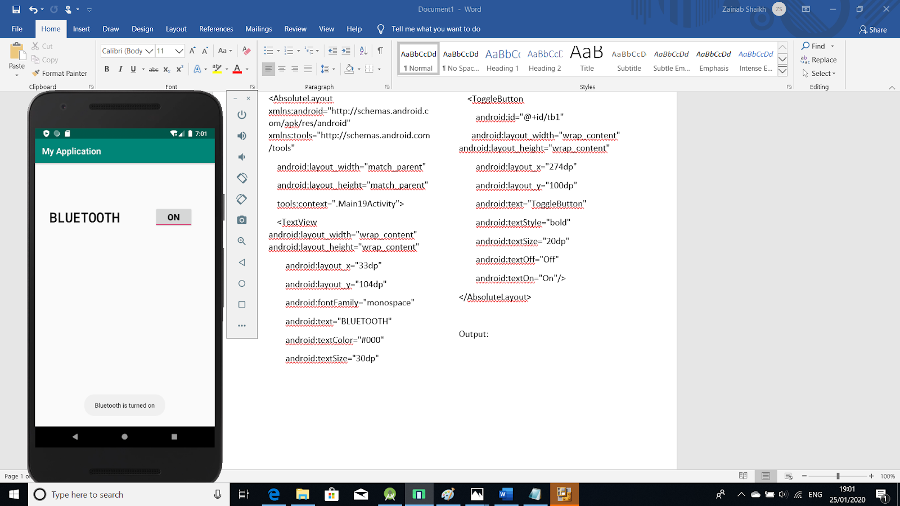The height and width of the screenshot is (506, 900).
Task: Open Word from Windows taskbar
Action: (506, 494)
